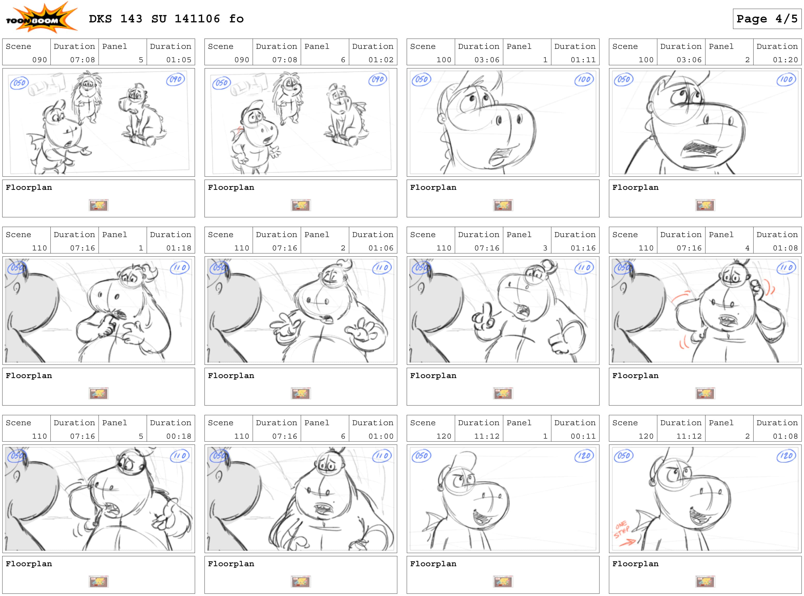Open floorplan thumbnail under scene 120 panel 2

pyautogui.click(x=705, y=581)
